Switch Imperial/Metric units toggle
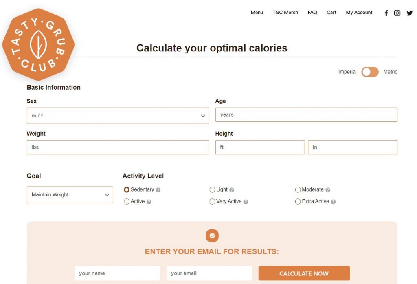The image size is (417, 284). pyautogui.click(x=370, y=72)
